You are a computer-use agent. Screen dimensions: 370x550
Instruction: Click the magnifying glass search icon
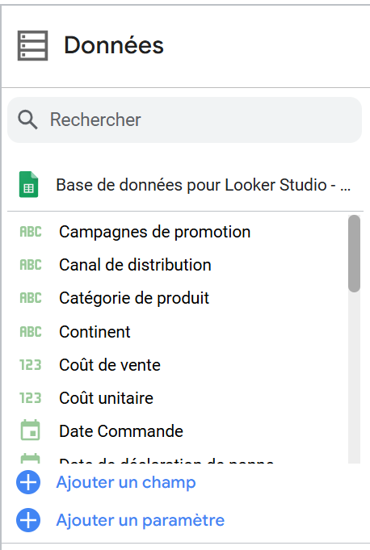pos(27,120)
